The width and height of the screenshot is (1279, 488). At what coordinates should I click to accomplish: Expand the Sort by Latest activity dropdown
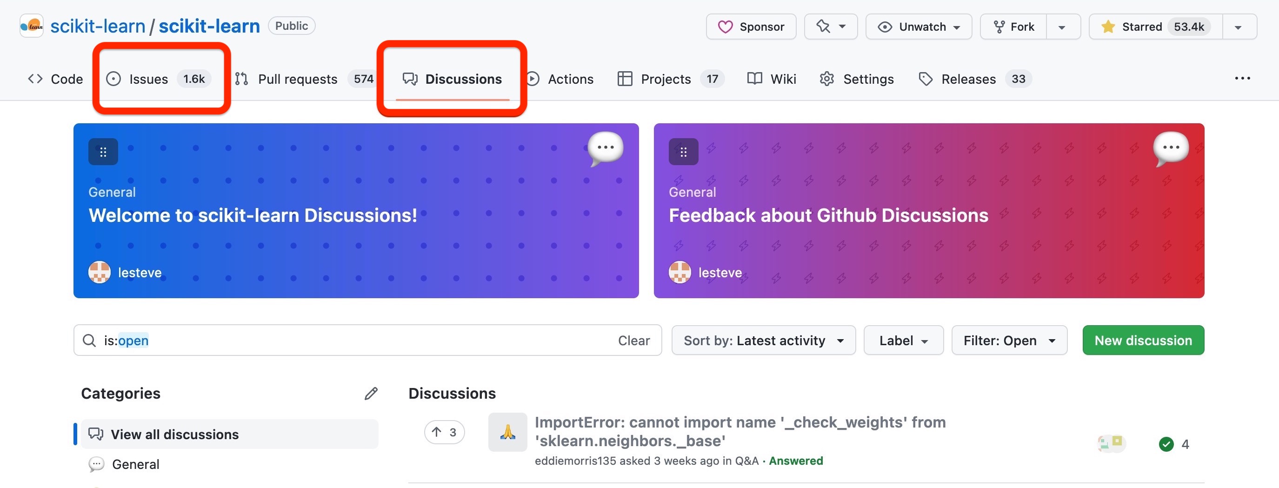[763, 341]
